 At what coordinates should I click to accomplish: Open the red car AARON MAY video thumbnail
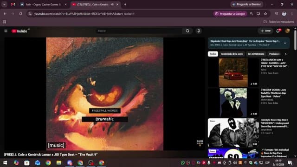[233, 72]
